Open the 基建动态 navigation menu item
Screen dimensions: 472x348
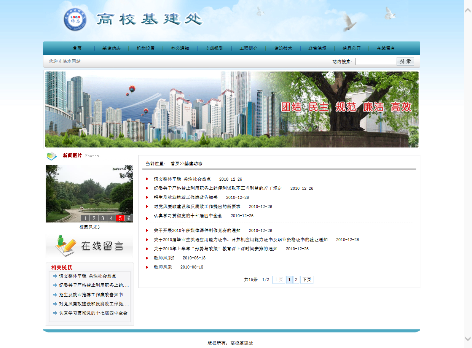pyautogui.click(x=112, y=48)
